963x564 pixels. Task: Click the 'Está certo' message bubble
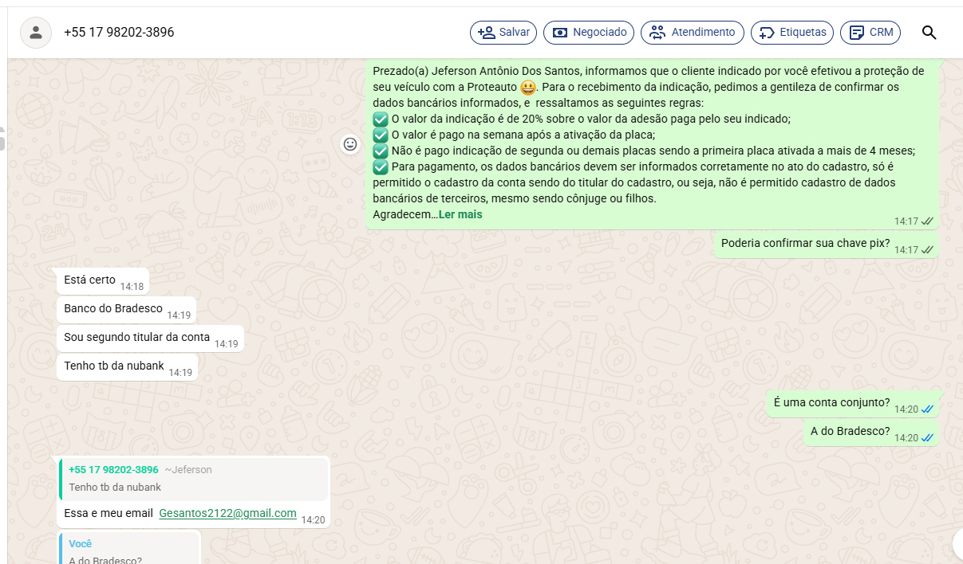coord(90,280)
